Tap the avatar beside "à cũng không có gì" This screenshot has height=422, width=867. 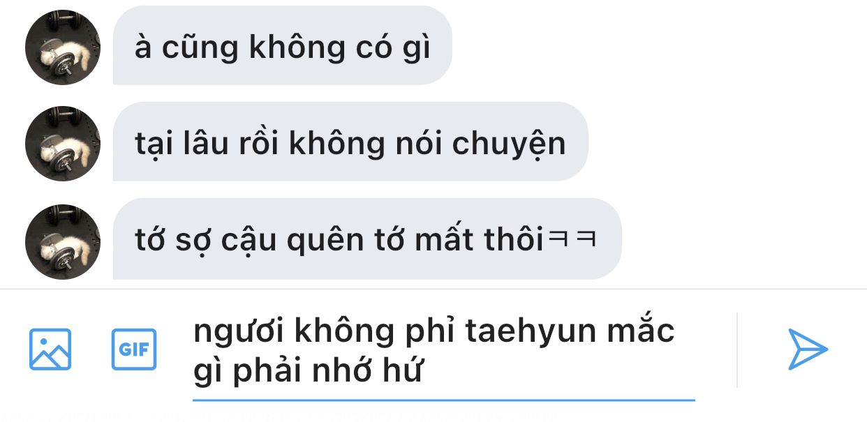[x=63, y=47]
